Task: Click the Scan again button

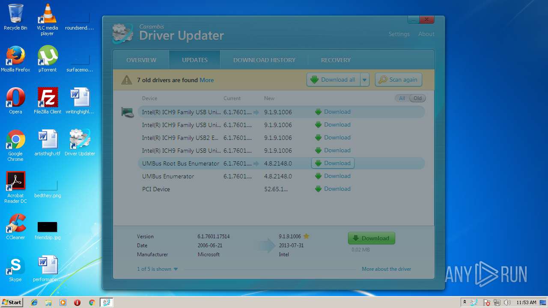Action: (x=399, y=80)
